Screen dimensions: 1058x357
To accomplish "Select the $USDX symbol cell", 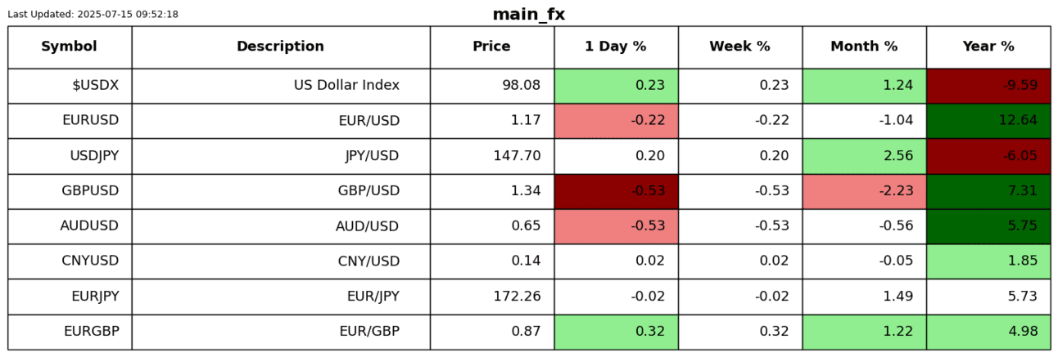I will [70, 86].
